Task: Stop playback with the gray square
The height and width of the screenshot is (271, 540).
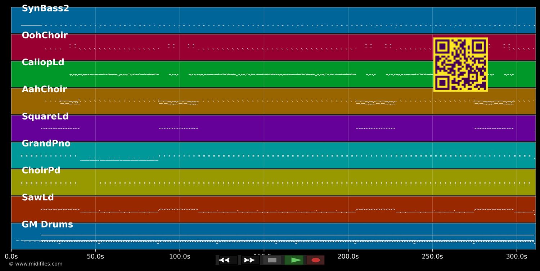Action: coord(272,260)
